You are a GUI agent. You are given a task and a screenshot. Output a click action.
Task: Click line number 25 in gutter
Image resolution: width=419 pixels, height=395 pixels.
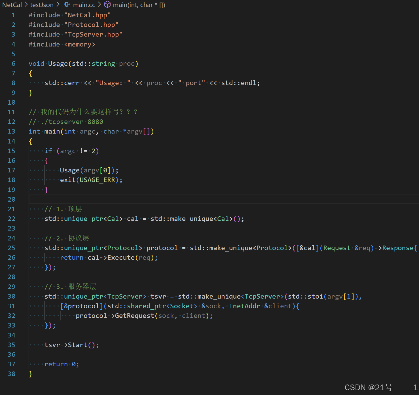12,248
